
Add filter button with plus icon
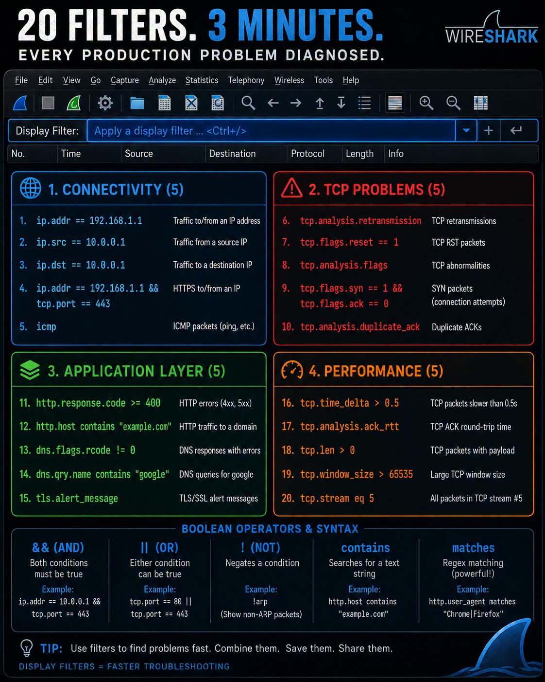[x=489, y=131]
